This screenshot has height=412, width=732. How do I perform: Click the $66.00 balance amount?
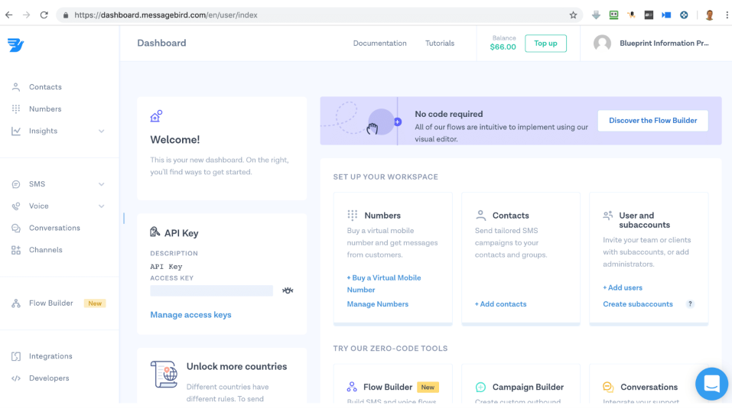pos(503,47)
